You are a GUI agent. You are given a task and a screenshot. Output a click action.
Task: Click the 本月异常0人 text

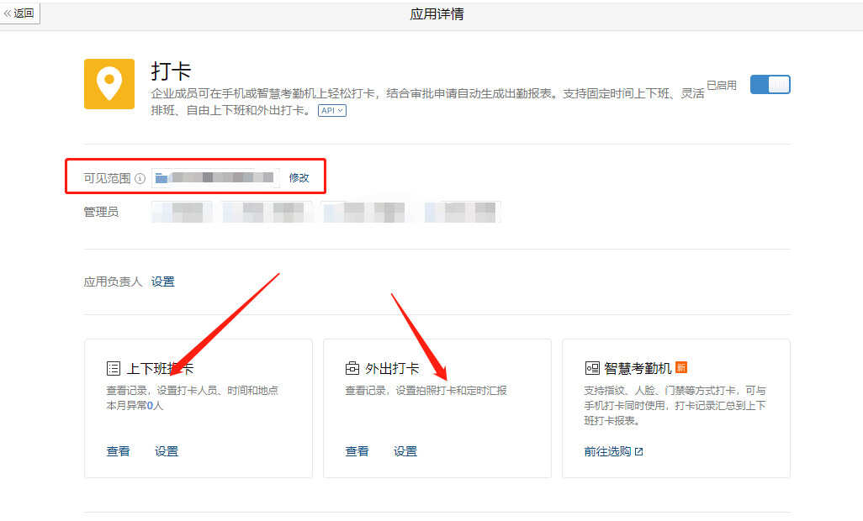point(135,406)
